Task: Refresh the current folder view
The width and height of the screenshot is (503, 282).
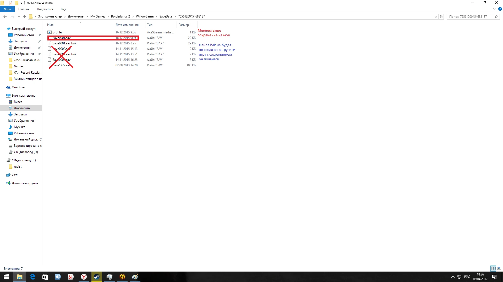Action: pos(441,17)
